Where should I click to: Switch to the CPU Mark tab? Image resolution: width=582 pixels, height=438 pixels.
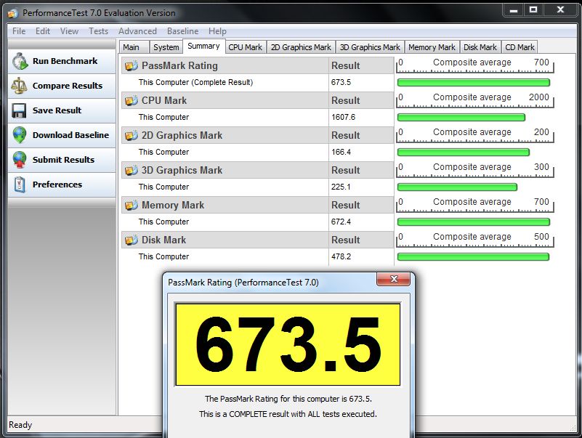point(246,47)
